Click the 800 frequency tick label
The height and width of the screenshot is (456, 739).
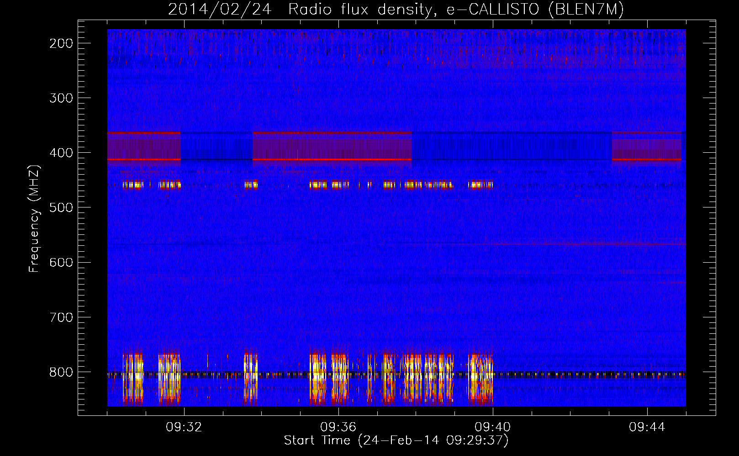click(x=61, y=372)
